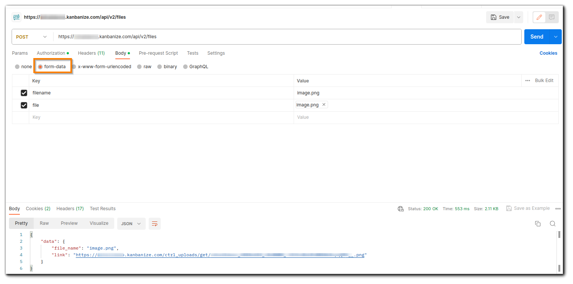Search the response using magnifier icon

(552, 224)
